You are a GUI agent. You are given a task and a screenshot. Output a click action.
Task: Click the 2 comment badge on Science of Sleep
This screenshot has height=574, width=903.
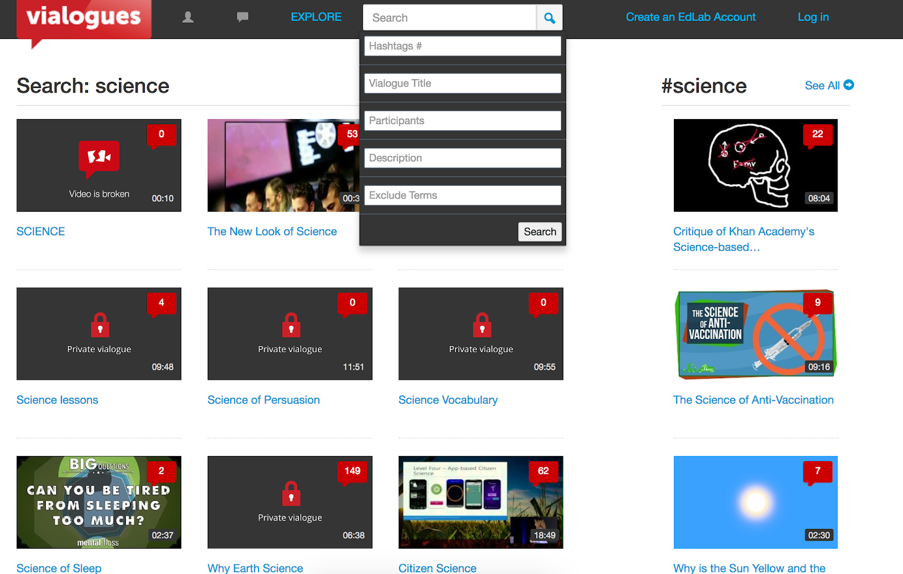[x=161, y=472]
